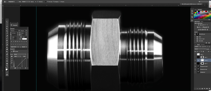Switch to the 3D tab
The width and height of the screenshot is (211, 91).
[195, 45]
